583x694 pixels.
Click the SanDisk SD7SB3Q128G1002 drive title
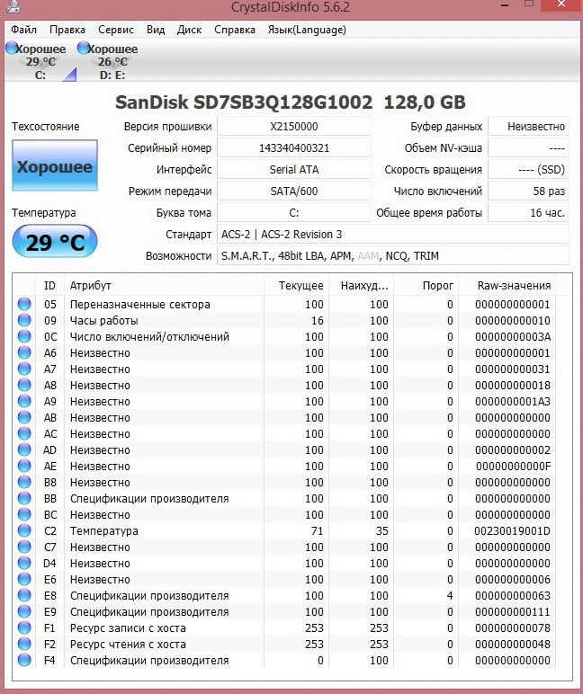click(x=244, y=102)
